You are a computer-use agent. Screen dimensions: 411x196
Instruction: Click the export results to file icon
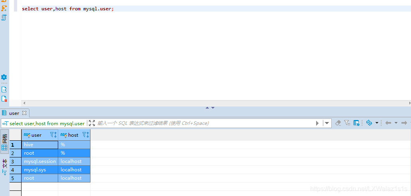(x=4, y=89)
